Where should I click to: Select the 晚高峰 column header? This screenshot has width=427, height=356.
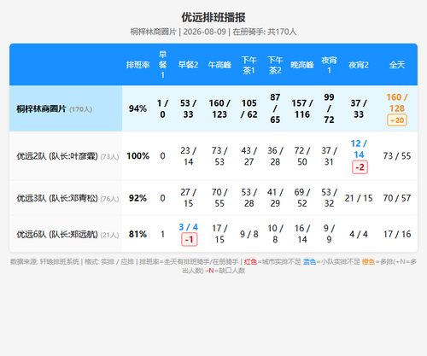coord(302,65)
